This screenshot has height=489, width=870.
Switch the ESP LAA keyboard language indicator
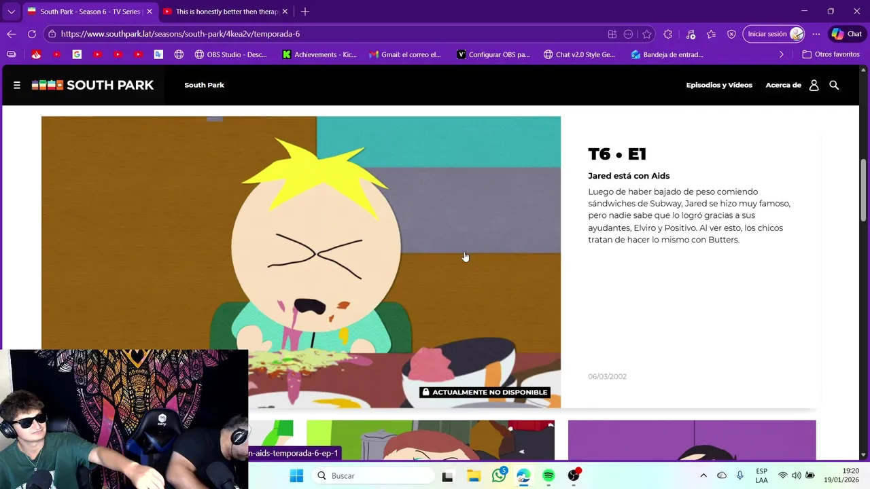[x=761, y=475]
